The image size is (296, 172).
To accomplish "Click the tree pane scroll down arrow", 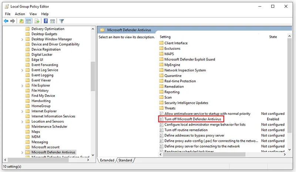I will (93, 155).
